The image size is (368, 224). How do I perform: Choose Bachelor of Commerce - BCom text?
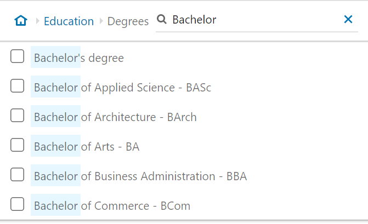(x=112, y=205)
